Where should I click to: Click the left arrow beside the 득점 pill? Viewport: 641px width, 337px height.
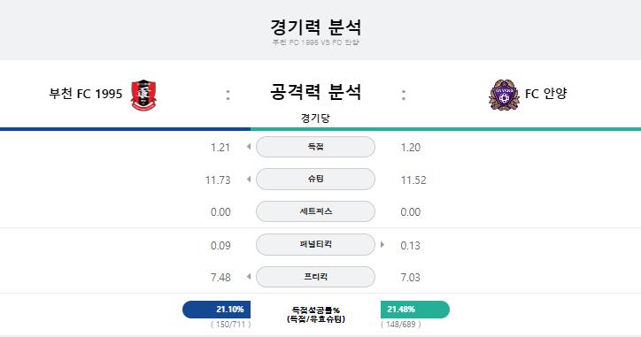pos(249,147)
